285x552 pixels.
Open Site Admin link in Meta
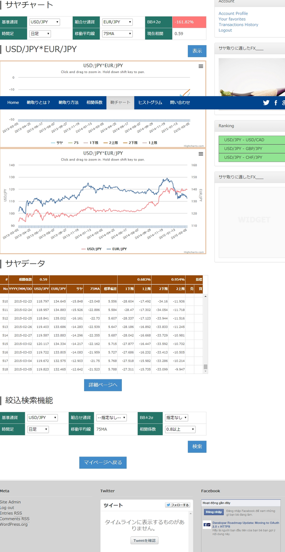point(10,502)
